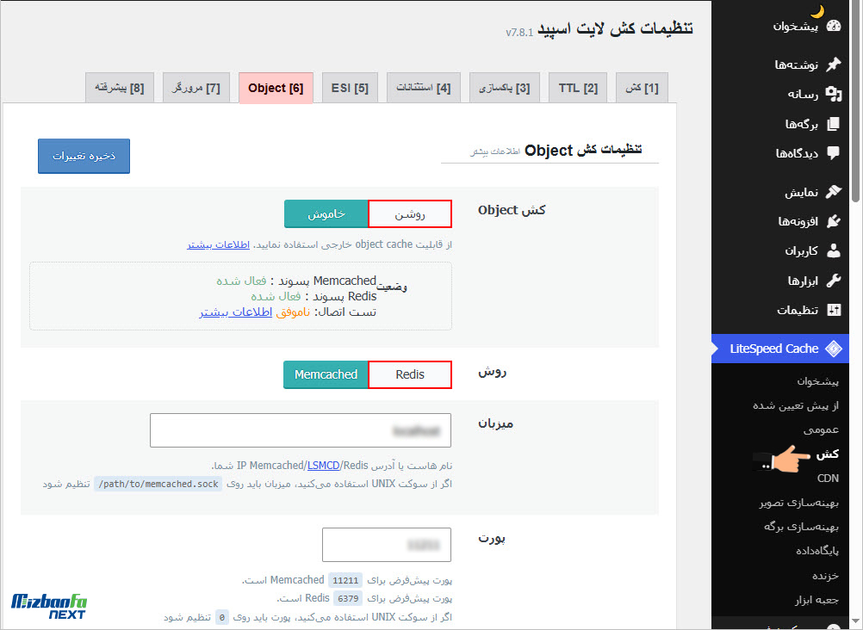Click the برگه‌ها pages icon
Viewport: 863px width, 630px height.
[834, 124]
